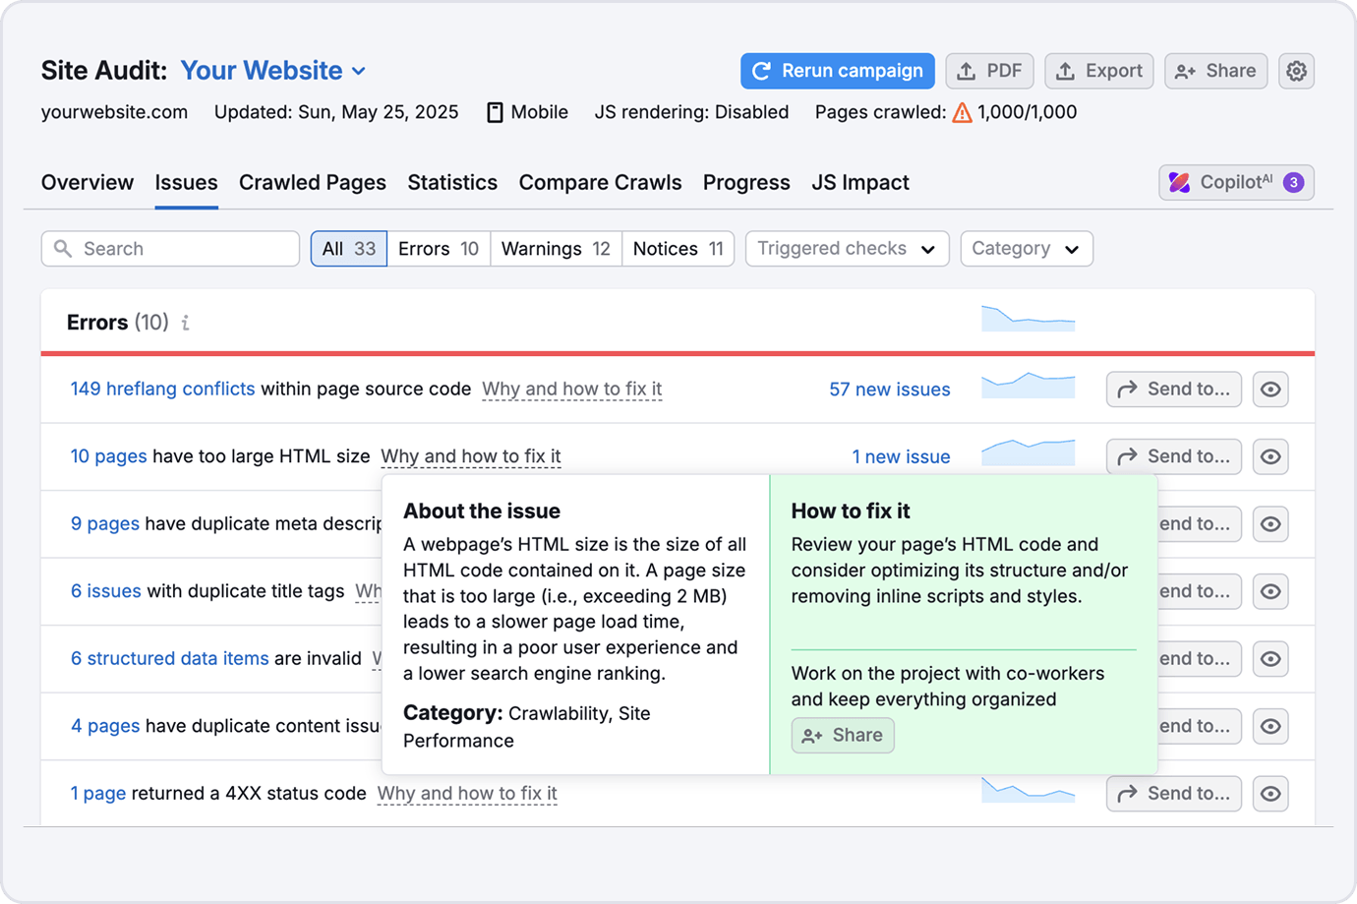
Task: Hide the duplicate title tags issue via eye icon
Action: click(x=1270, y=591)
